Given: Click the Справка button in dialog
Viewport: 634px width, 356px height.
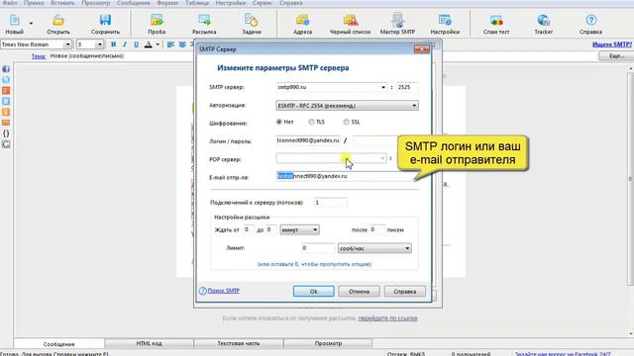Looking at the screenshot, I should (405, 292).
